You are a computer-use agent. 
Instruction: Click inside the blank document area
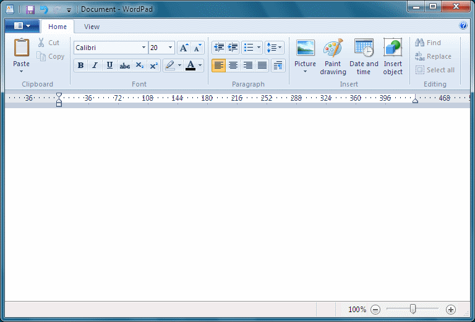click(x=237, y=205)
